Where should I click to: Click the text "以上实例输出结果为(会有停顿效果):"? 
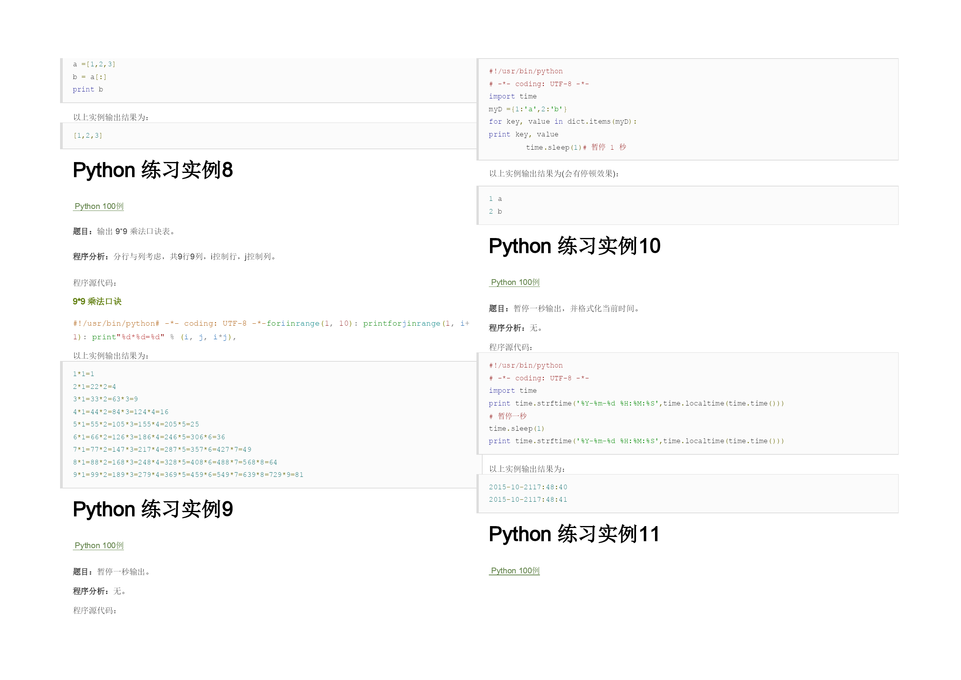click(x=554, y=173)
